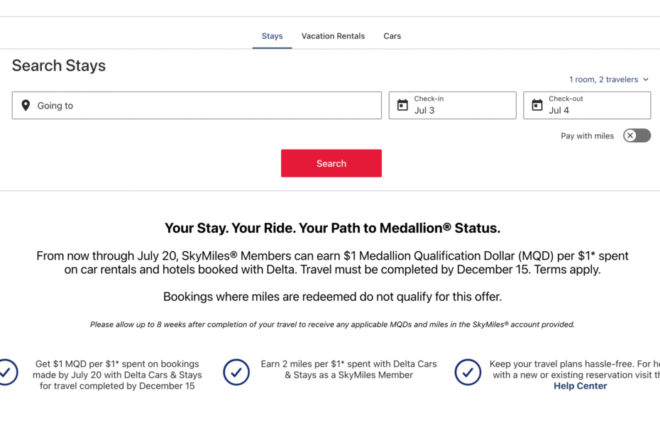The image size is (660, 440).
Task: Click the checkmark icon beside Keep your travel plans
Action: [468, 372]
